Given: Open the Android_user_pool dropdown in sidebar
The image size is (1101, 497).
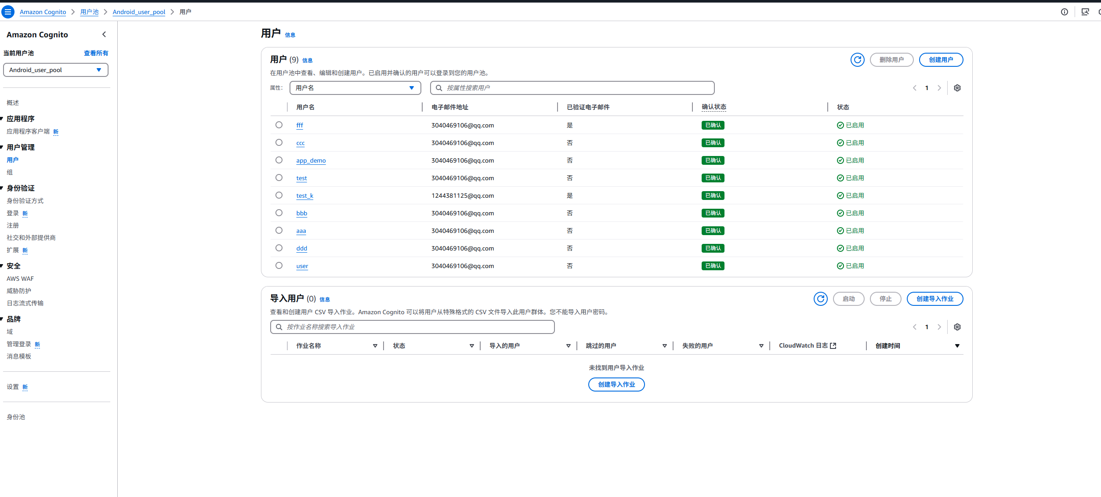Looking at the screenshot, I should tap(56, 70).
